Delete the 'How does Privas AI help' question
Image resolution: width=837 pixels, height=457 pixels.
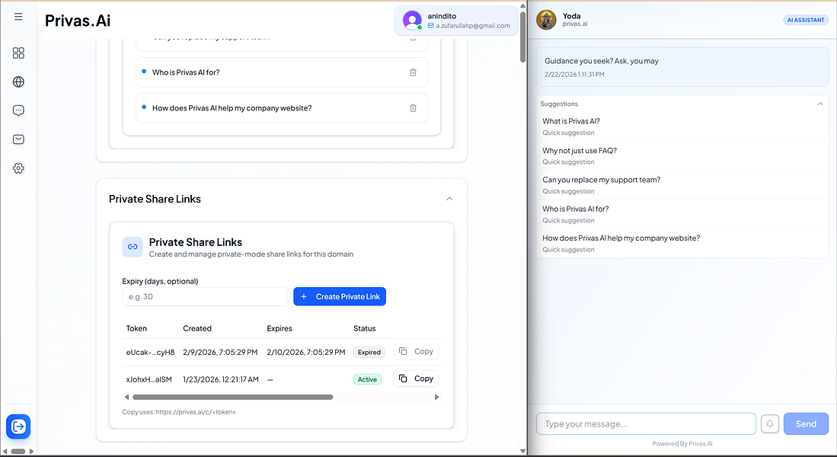click(413, 108)
